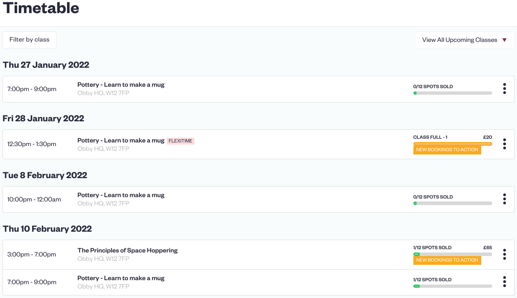517x298 pixels.
Task: Open The Principles of Space Hoppering class
Action: [x=128, y=250]
